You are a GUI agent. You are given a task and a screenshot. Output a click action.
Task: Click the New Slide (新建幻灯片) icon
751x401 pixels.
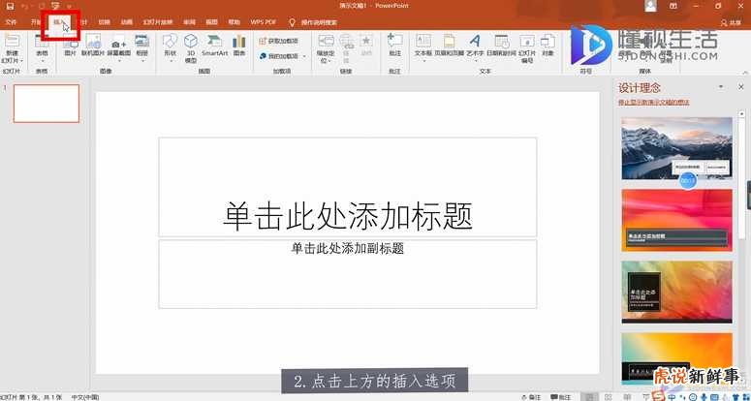[x=12, y=42]
